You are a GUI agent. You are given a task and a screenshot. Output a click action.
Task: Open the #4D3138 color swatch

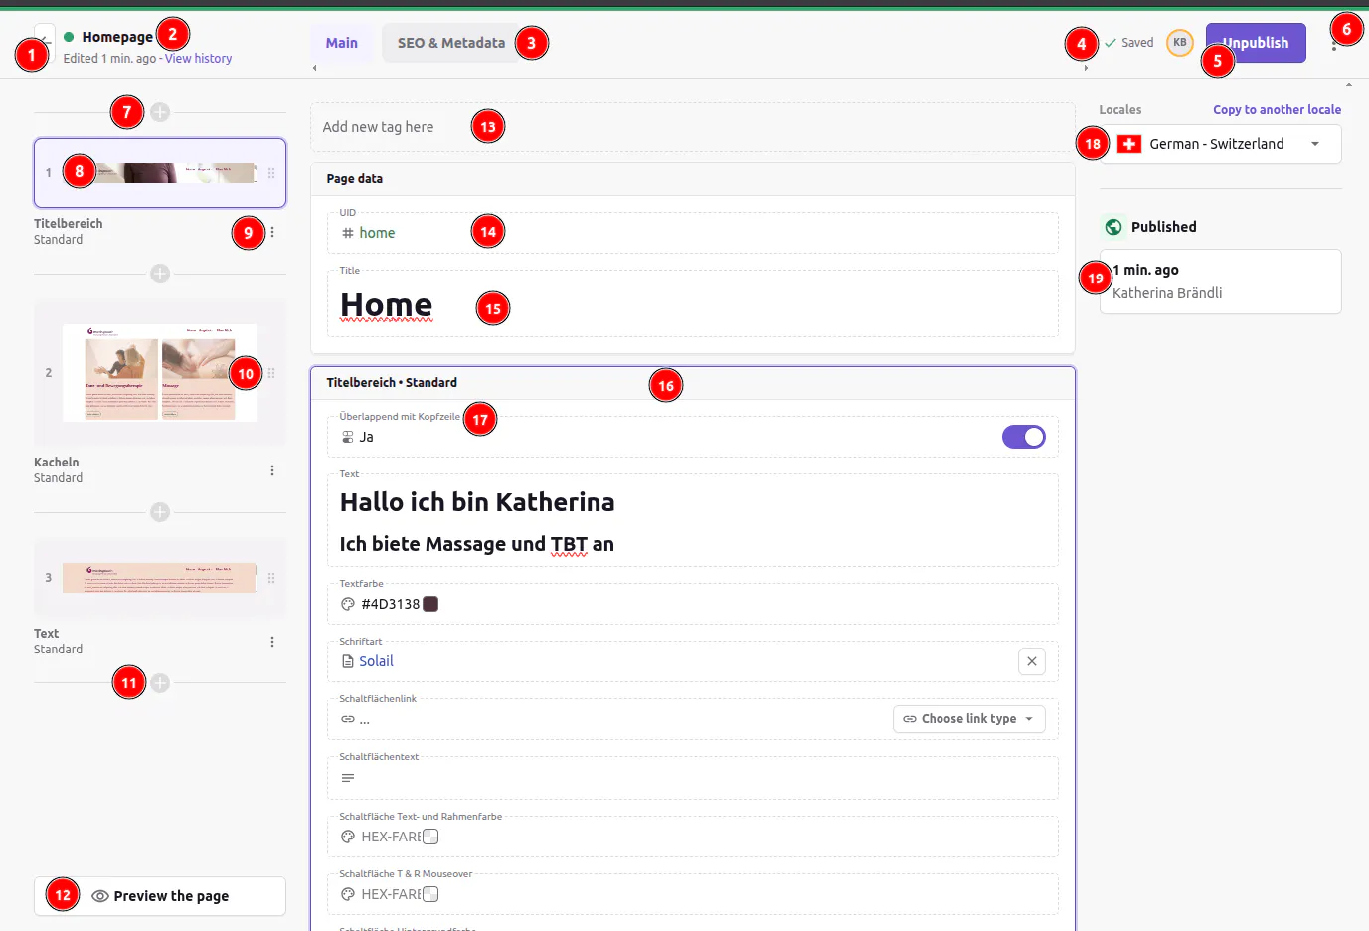(430, 604)
